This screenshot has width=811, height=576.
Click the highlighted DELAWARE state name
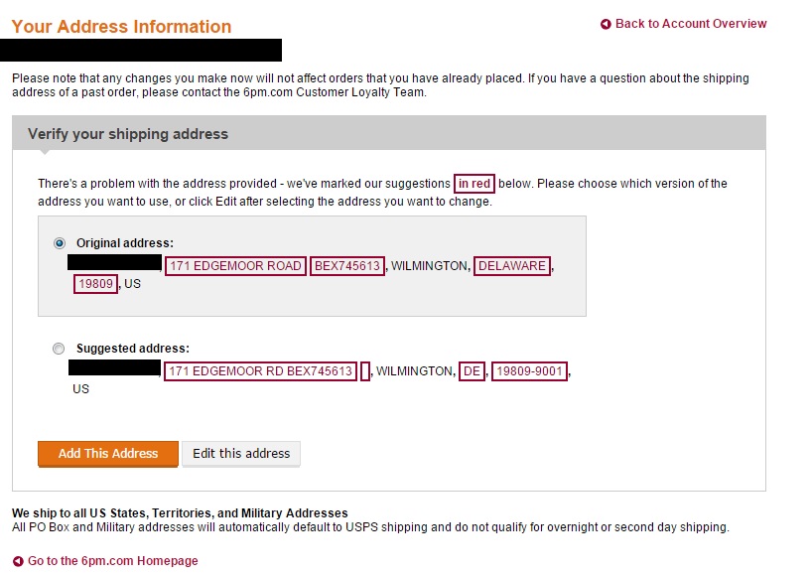coord(512,266)
